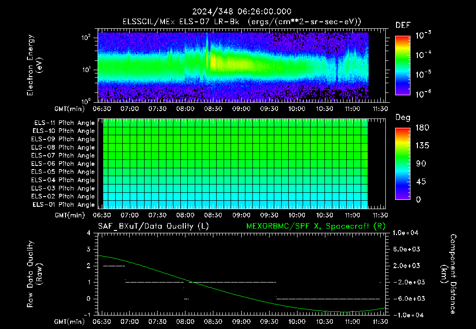Click the ELSSCIL/MEx ELS-07 LR-Bk subtitle
Viewport: 476px width, 329px height.
181,21
